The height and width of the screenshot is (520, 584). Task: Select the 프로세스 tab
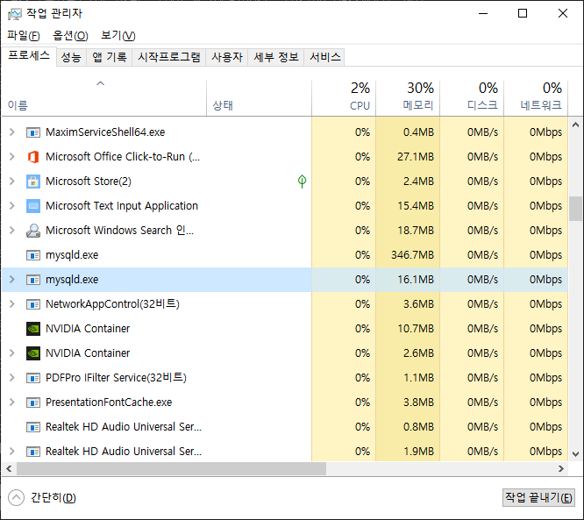pos(29,56)
